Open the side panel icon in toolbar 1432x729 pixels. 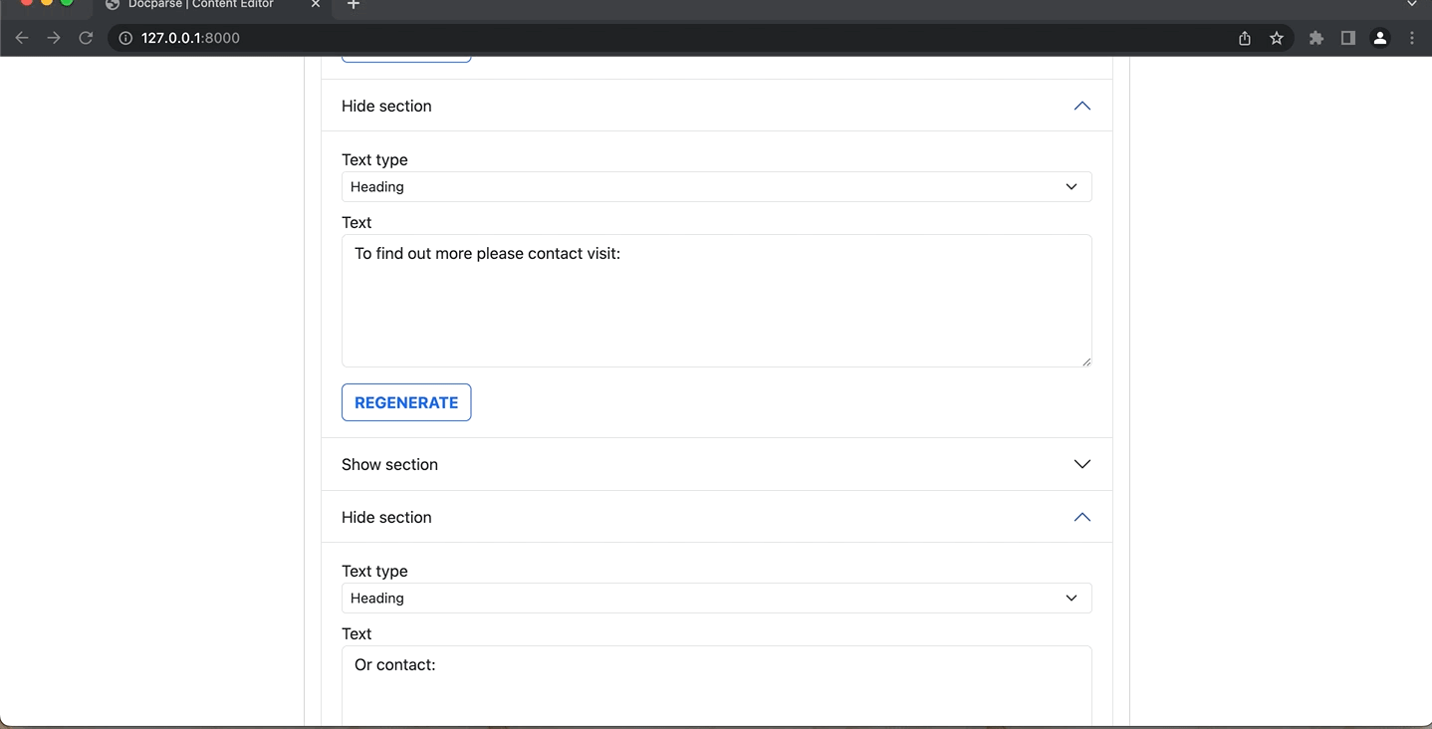[1347, 38]
